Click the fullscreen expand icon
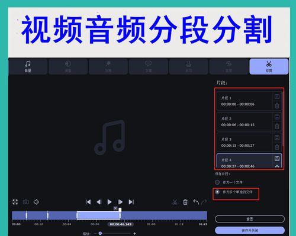 coord(15,202)
